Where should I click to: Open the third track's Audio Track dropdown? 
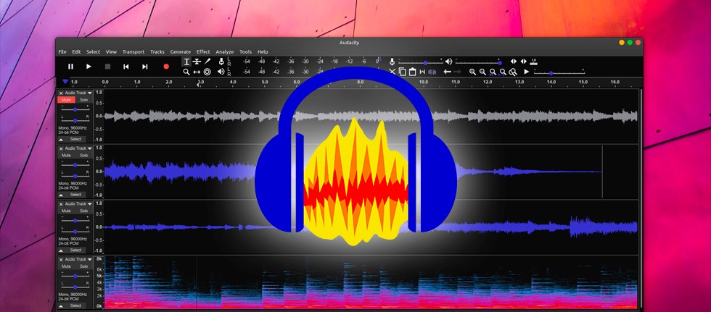click(x=78, y=204)
